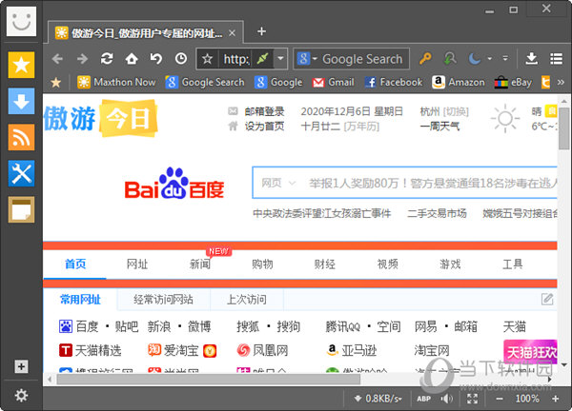The width and height of the screenshot is (572, 411).
Task: Expand the 网页 search type dropdown
Action: click(278, 183)
